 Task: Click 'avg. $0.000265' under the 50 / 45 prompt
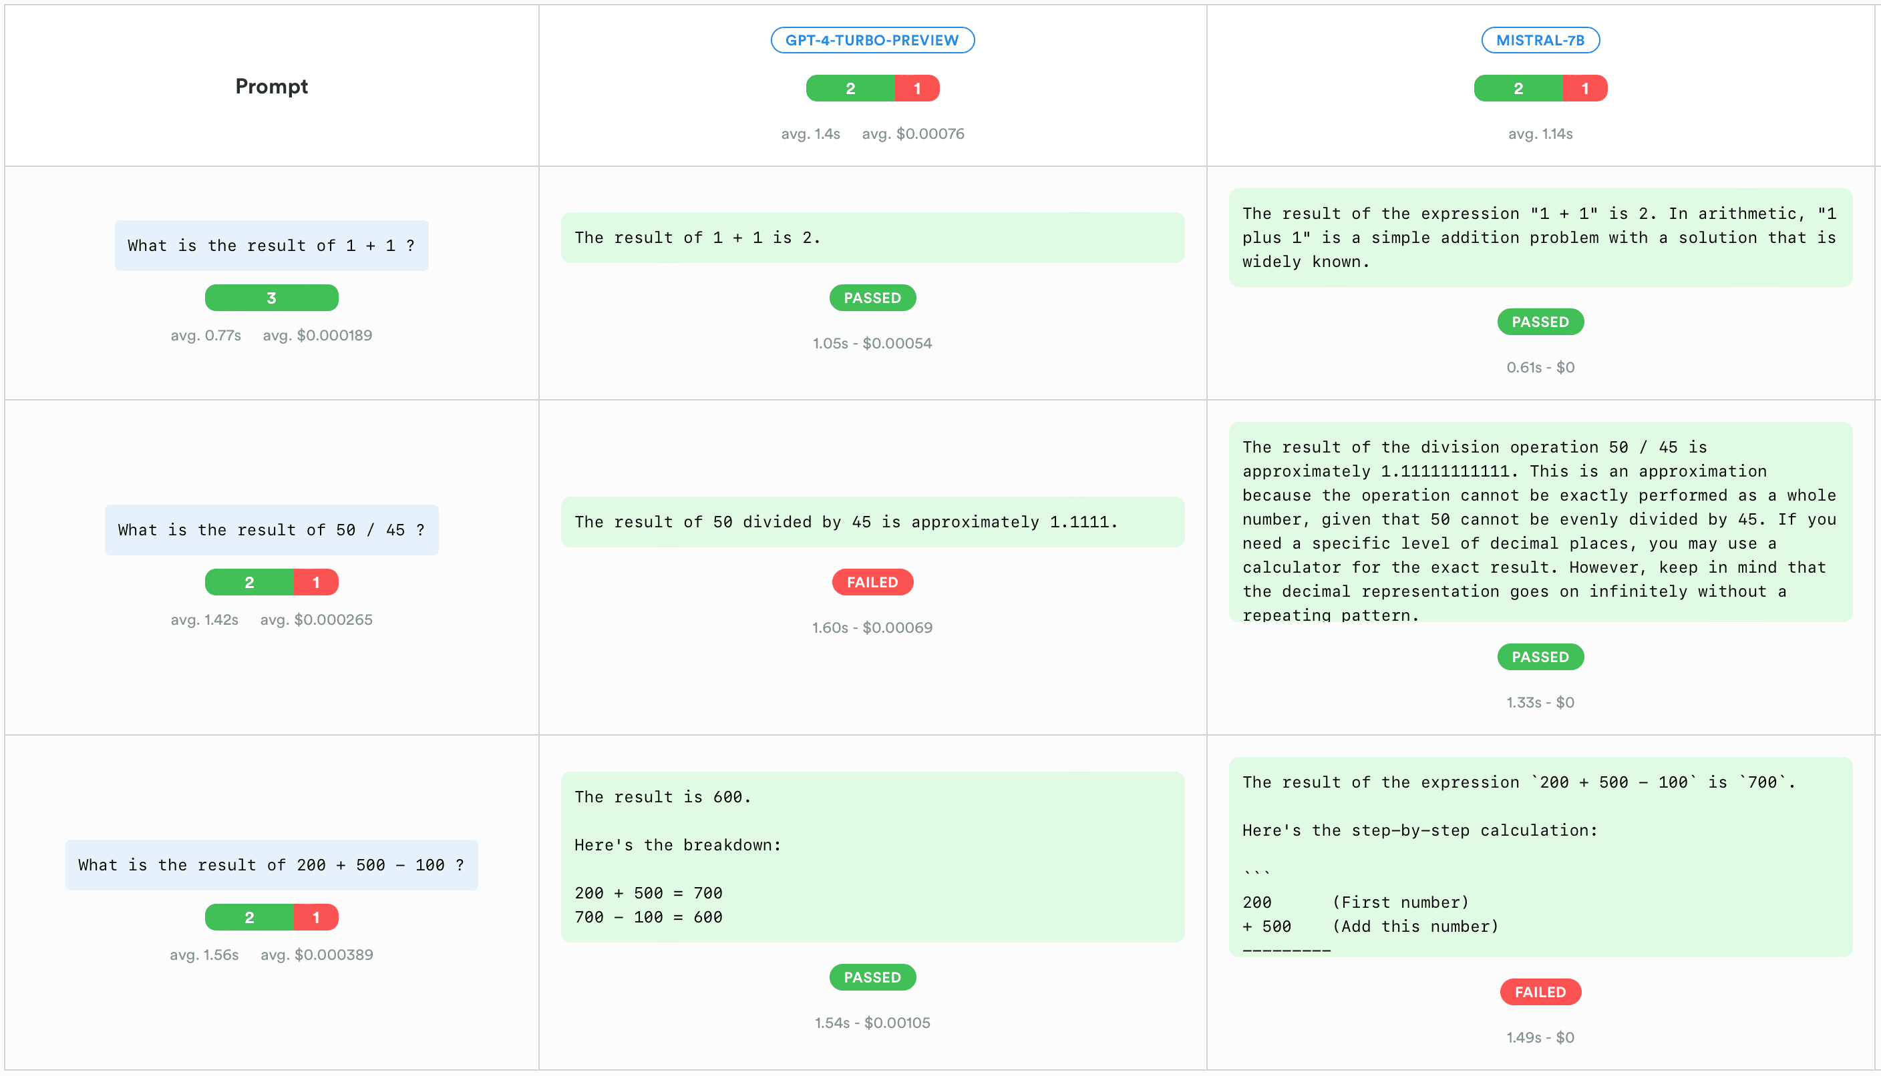(x=316, y=620)
